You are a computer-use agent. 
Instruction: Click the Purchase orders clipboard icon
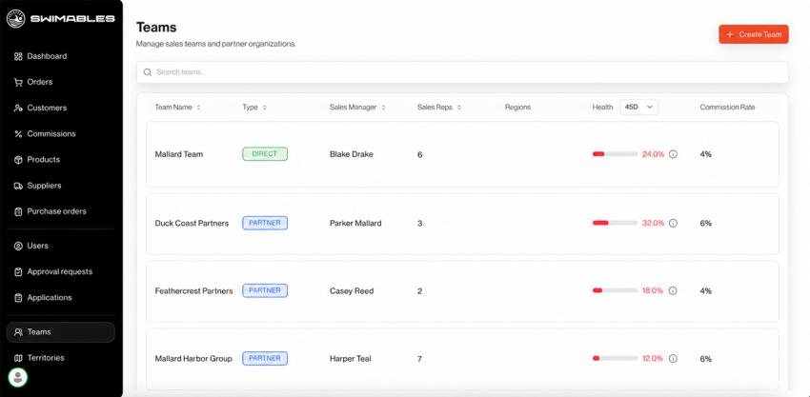pyautogui.click(x=18, y=211)
